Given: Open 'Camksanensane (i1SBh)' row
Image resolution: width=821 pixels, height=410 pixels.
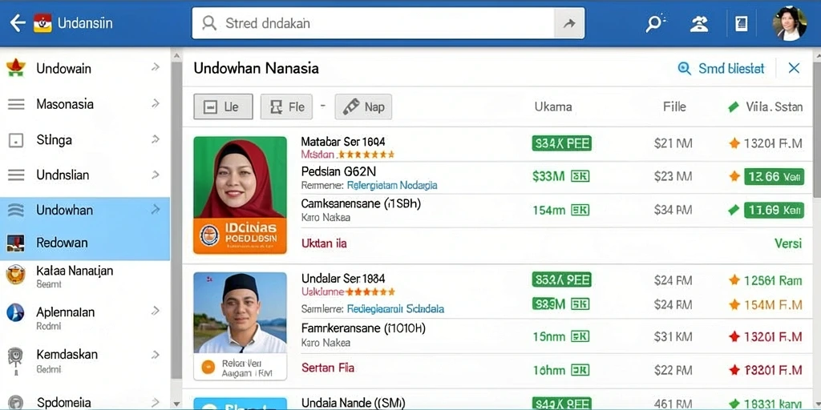Looking at the screenshot, I should (361, 204).
